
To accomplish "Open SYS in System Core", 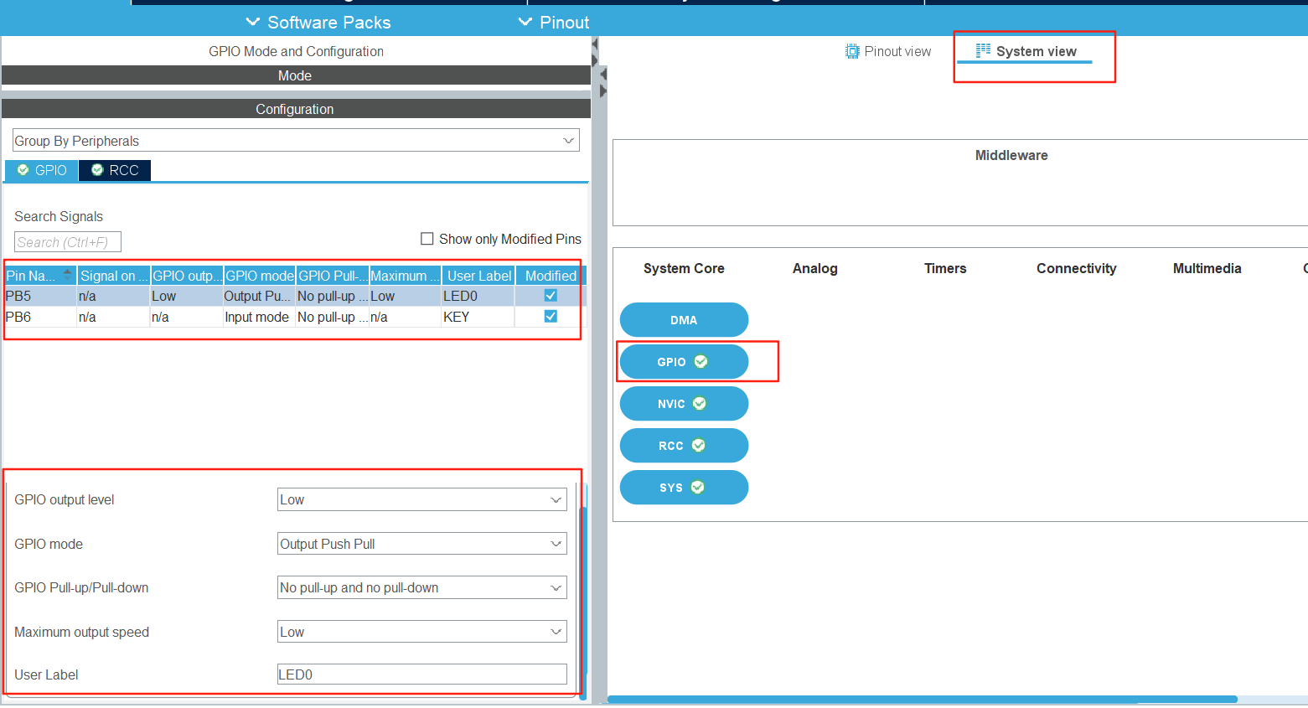I will tap(684, 488).
